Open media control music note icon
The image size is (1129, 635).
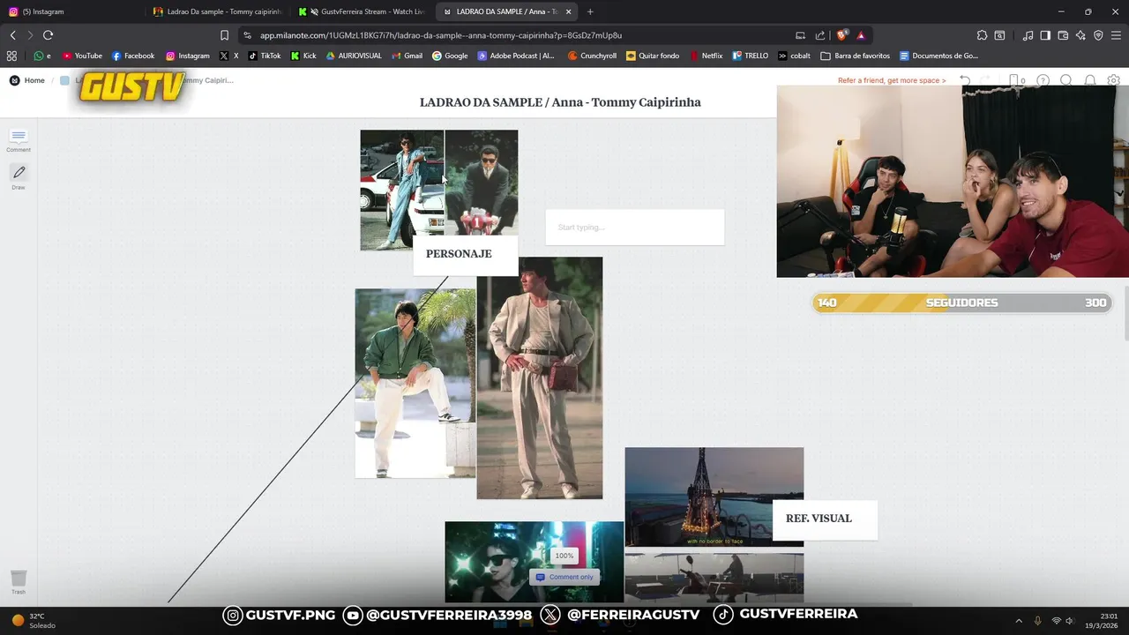click(x=1028, y=35)
